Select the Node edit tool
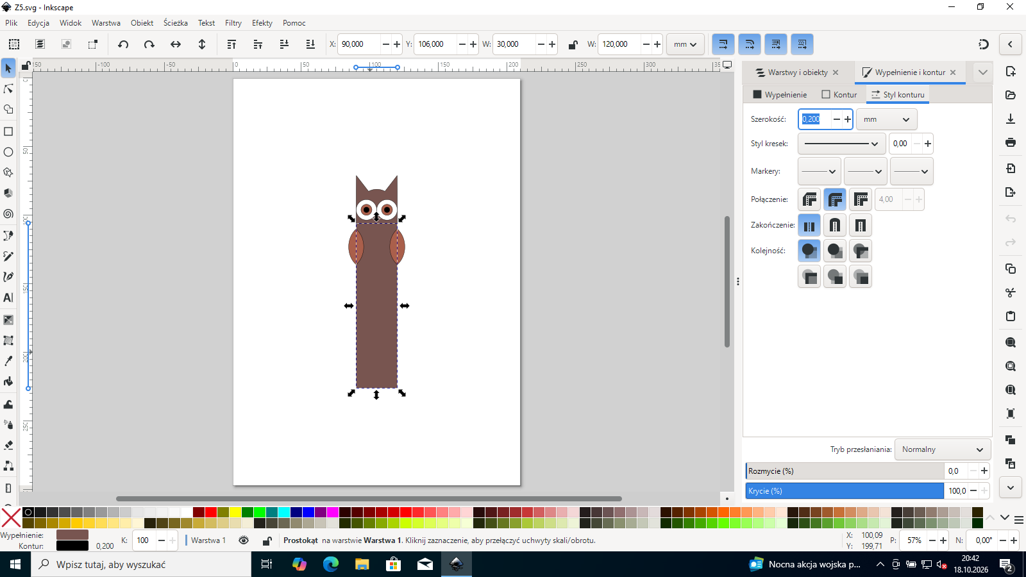The height and width of the screenshot is (577, 1026). (x=8, y=88)
